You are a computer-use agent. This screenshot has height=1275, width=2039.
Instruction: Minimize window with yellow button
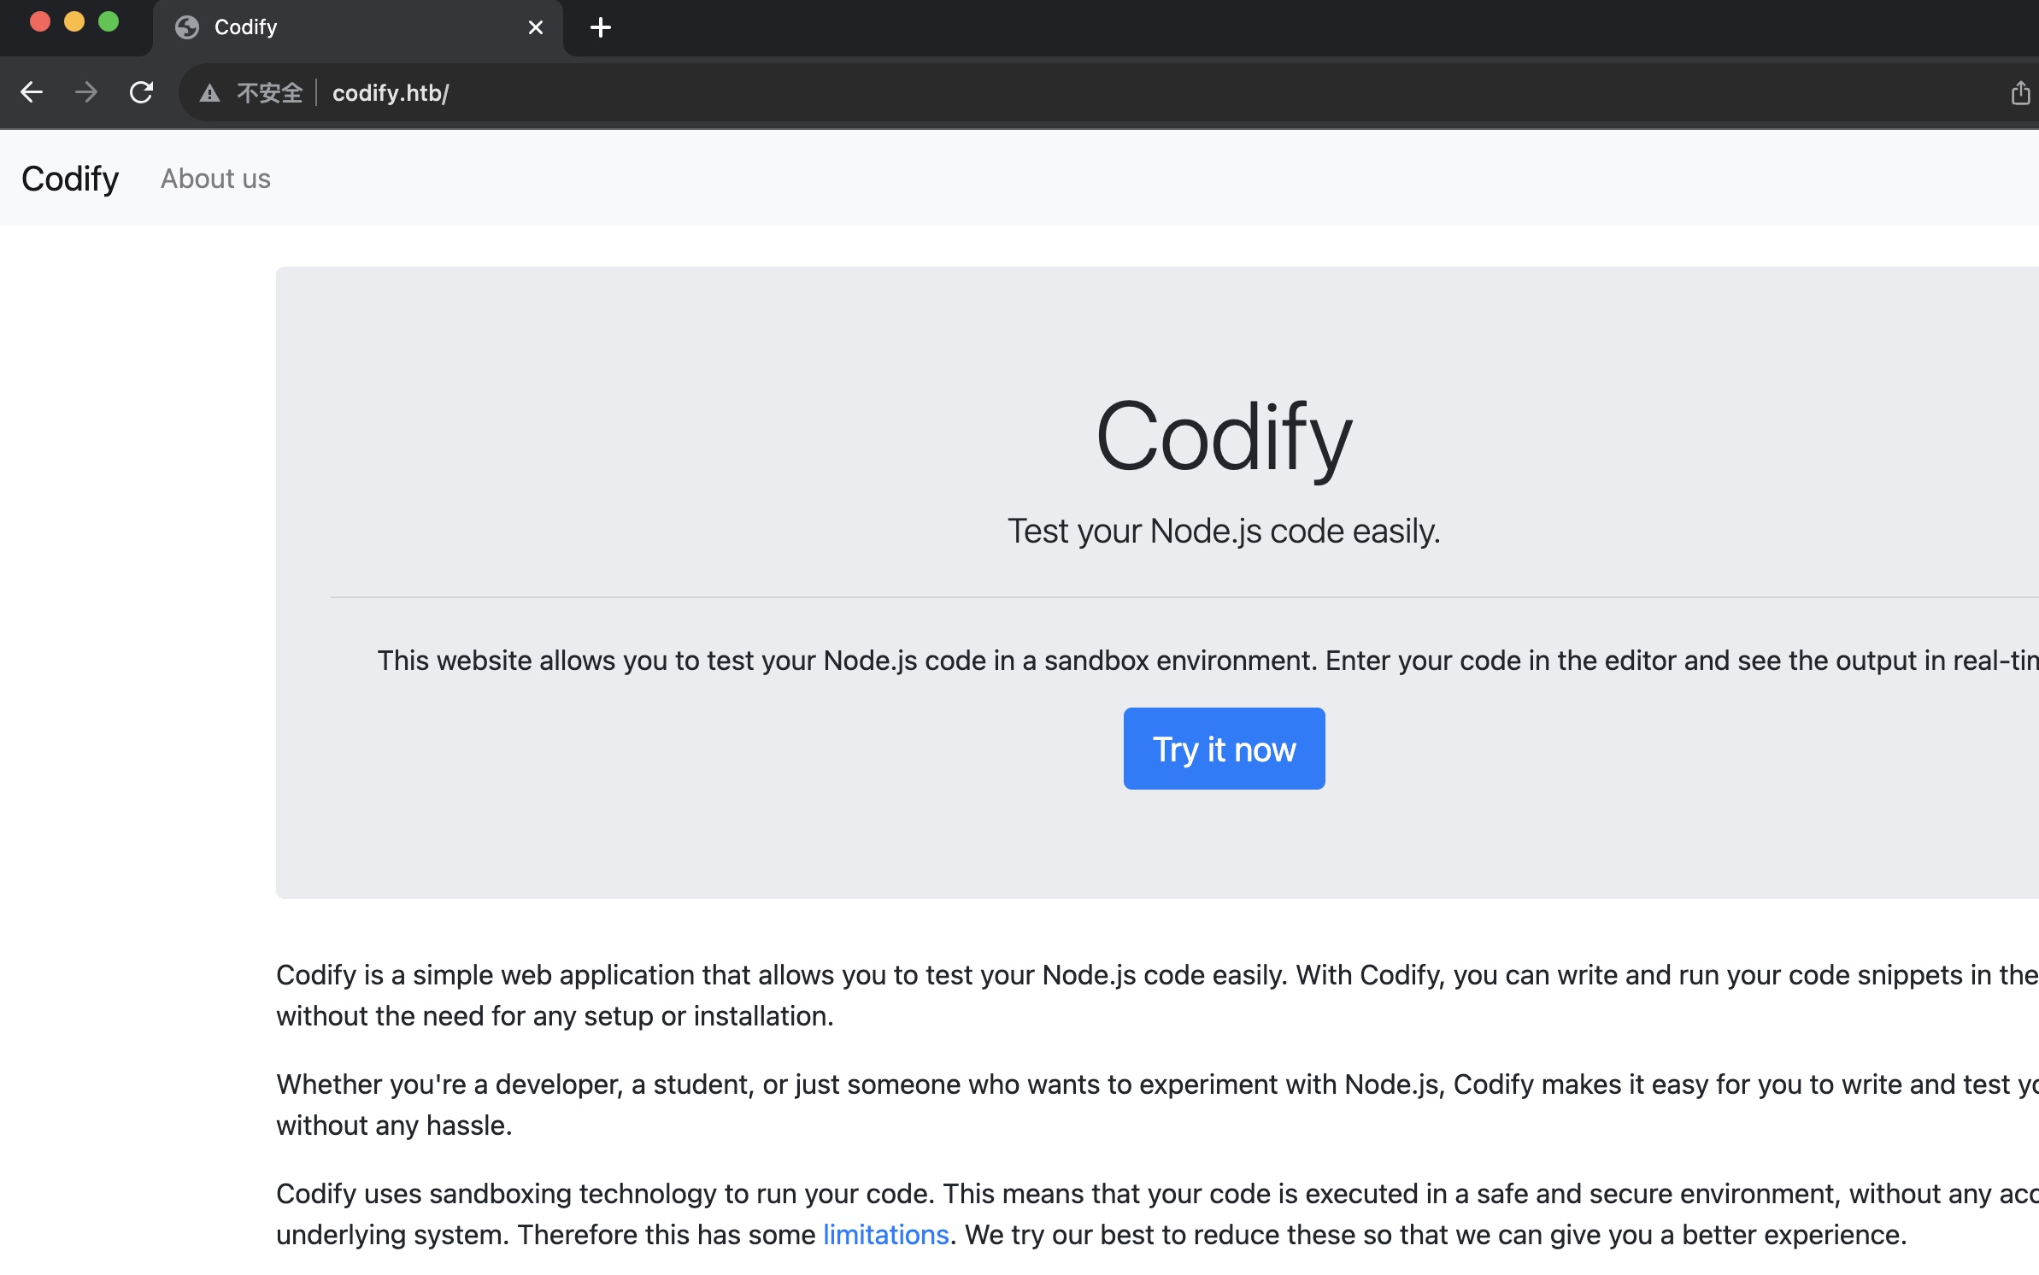pyautogui.click(x=74, y=21)
